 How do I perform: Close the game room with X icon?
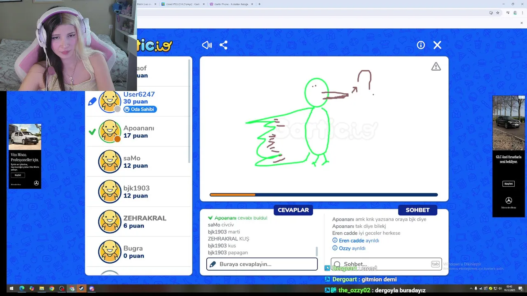tap(437, 45)
